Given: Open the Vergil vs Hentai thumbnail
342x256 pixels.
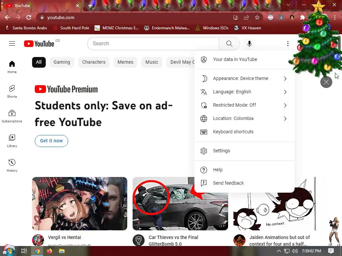Looking at the screenshot, I should 79,204.
